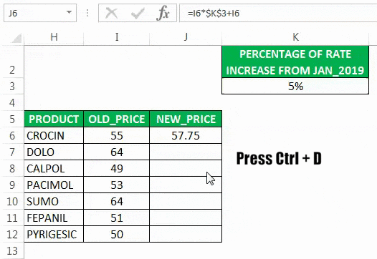Image resolution: width=377 pixels, height=259 pixels.
Task: Open the Insert Function fx dialog
Action: pos(163,13)
